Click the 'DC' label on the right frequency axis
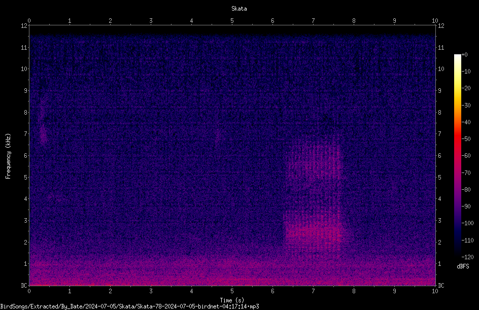The height and width of the screenshot is (310, 479). 441,285
